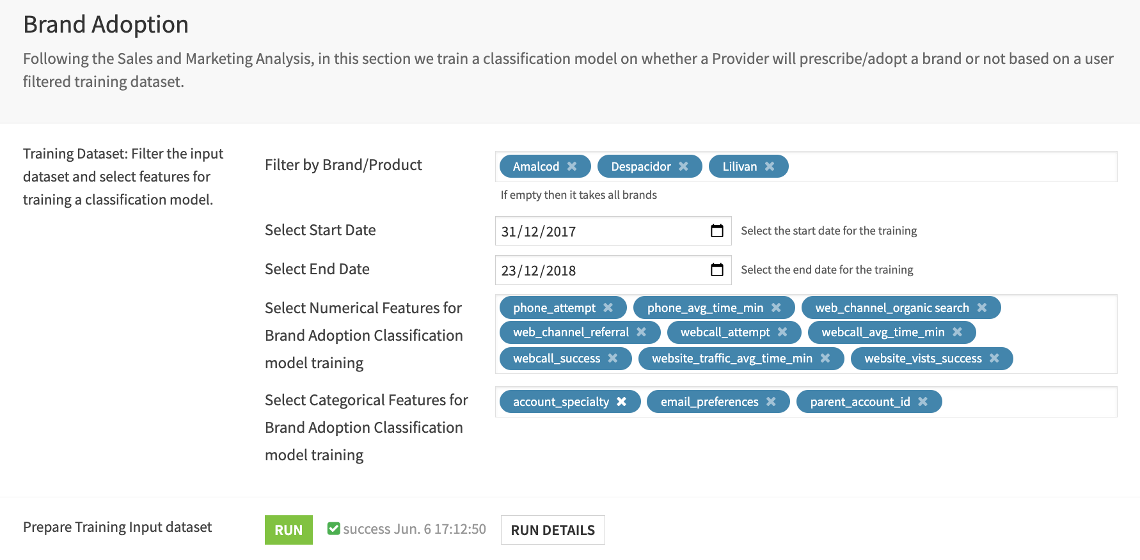Remove web_channel_organic search tag

(982, 307)
